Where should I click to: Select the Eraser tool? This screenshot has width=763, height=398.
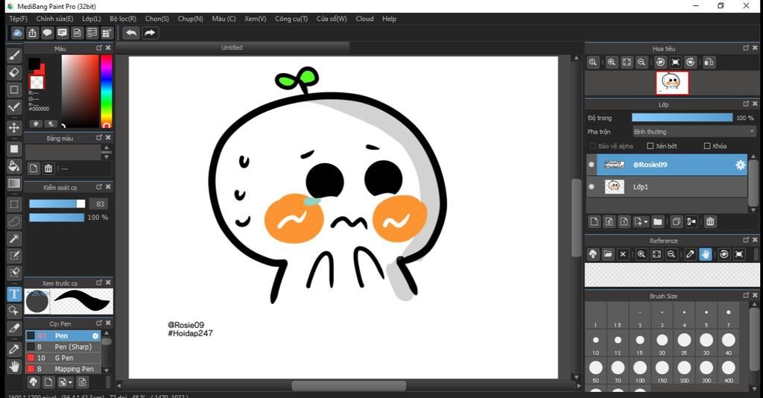[x=14, y=73]
